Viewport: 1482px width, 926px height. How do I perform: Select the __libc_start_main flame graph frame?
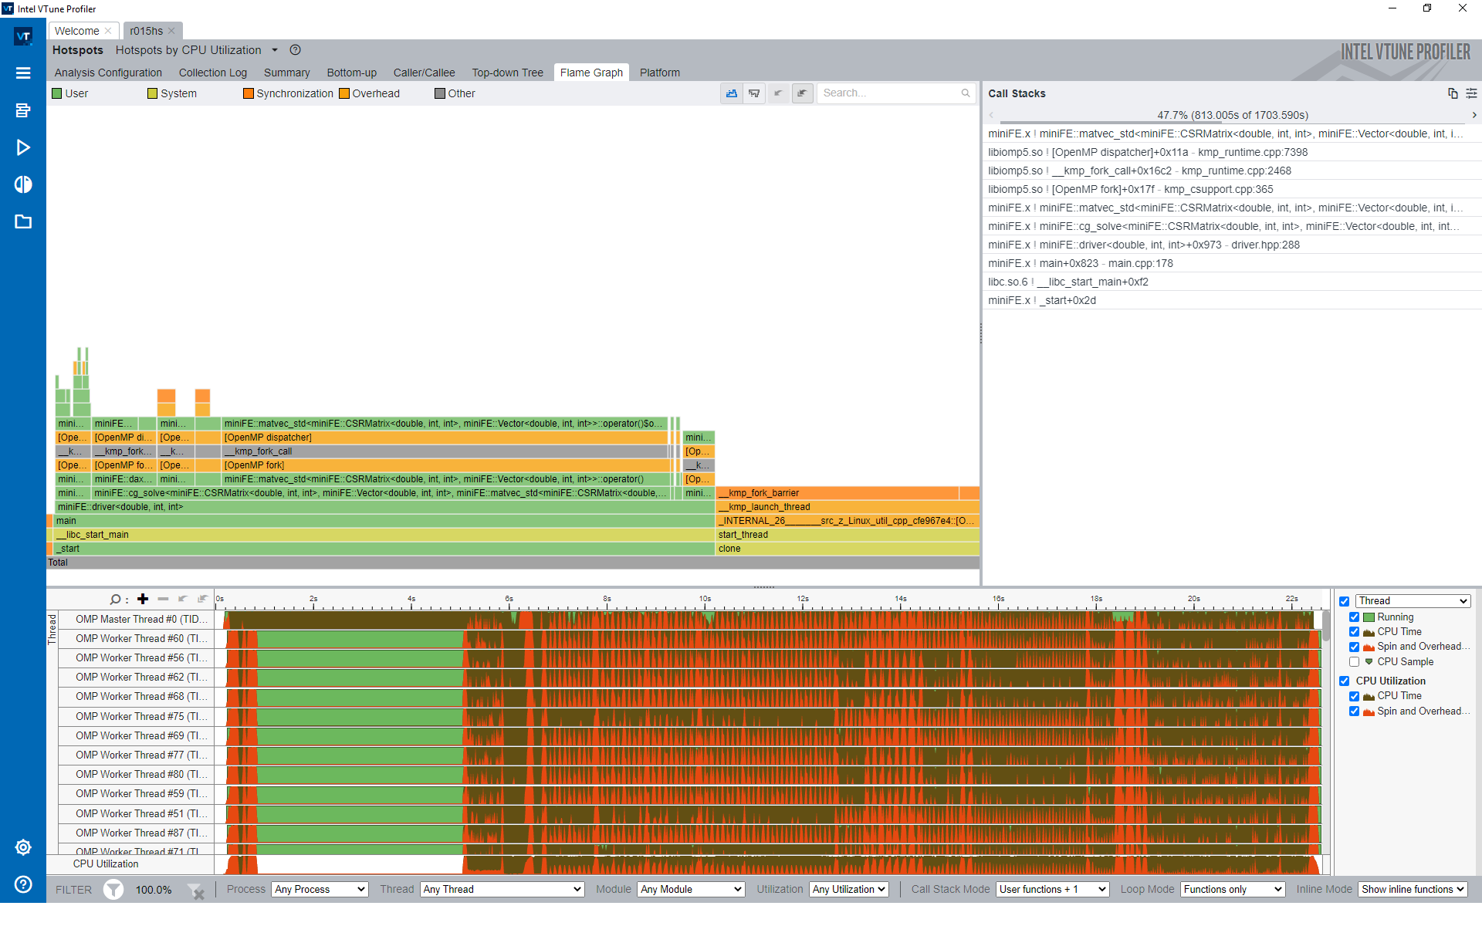click(x=384, y=535)
